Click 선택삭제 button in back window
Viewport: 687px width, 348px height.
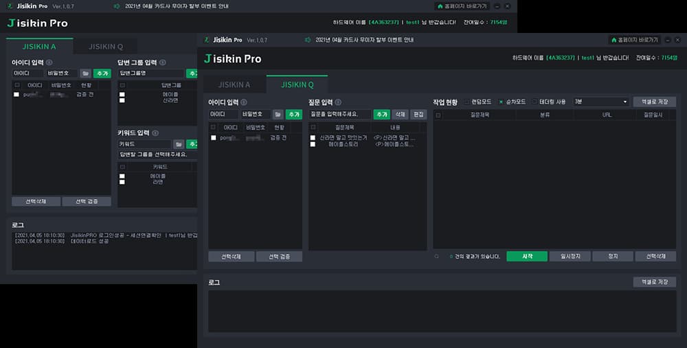[x=36, y=201]
